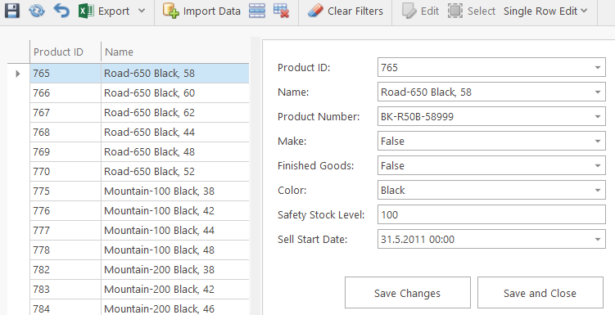
Task: Select the row with Product ID 766
Action: 140,92
